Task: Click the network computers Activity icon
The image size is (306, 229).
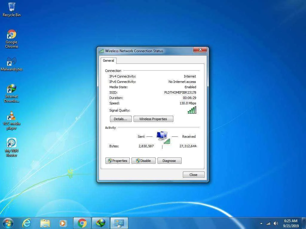Action: tap(163, 137)
